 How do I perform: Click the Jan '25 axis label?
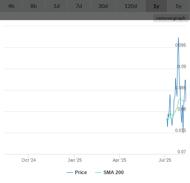[x=75, y=160]
